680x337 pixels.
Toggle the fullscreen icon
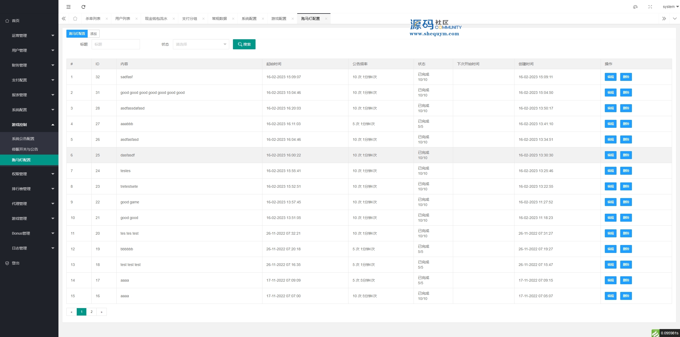tap(650, 7)
